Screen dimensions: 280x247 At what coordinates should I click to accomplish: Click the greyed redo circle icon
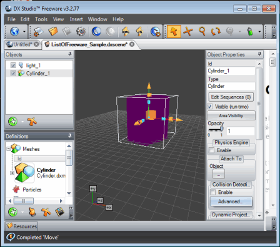tap(110, 31)
